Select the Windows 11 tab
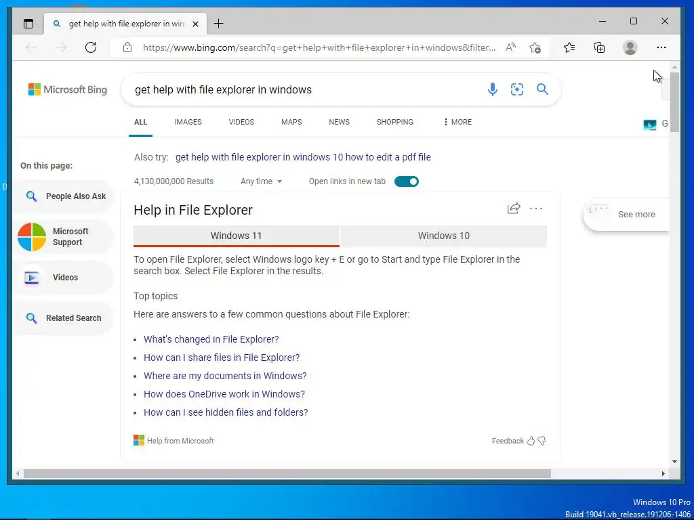The height and width of the screenshot is (520, 694). [x=237, y=236]
